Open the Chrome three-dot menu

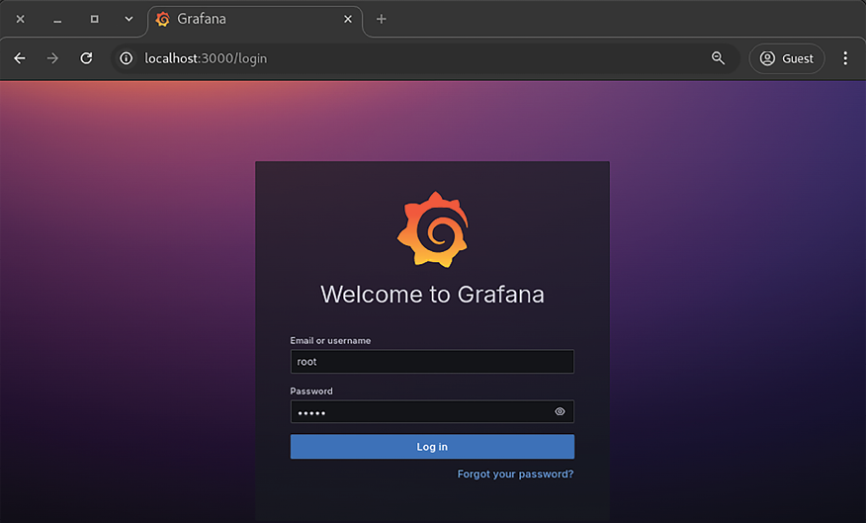844,58
